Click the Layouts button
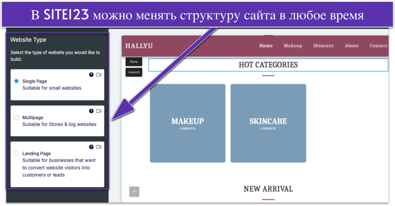Screen dimensions: 395x206 pyautogui.click(x=134, y=72)
